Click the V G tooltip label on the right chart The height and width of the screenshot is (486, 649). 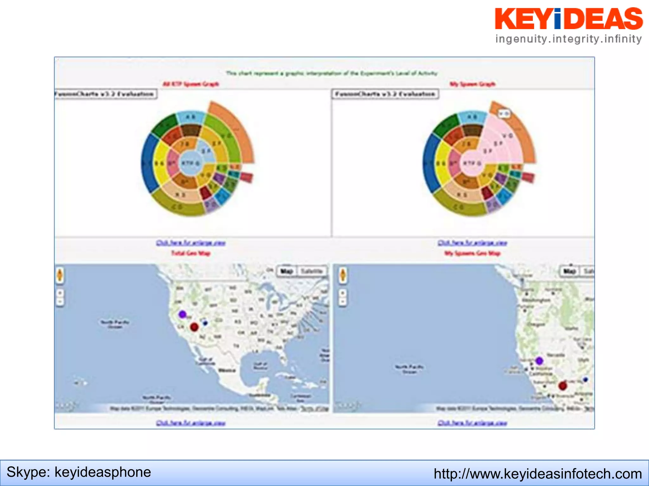pyautogui.click(x=504, y=113)
